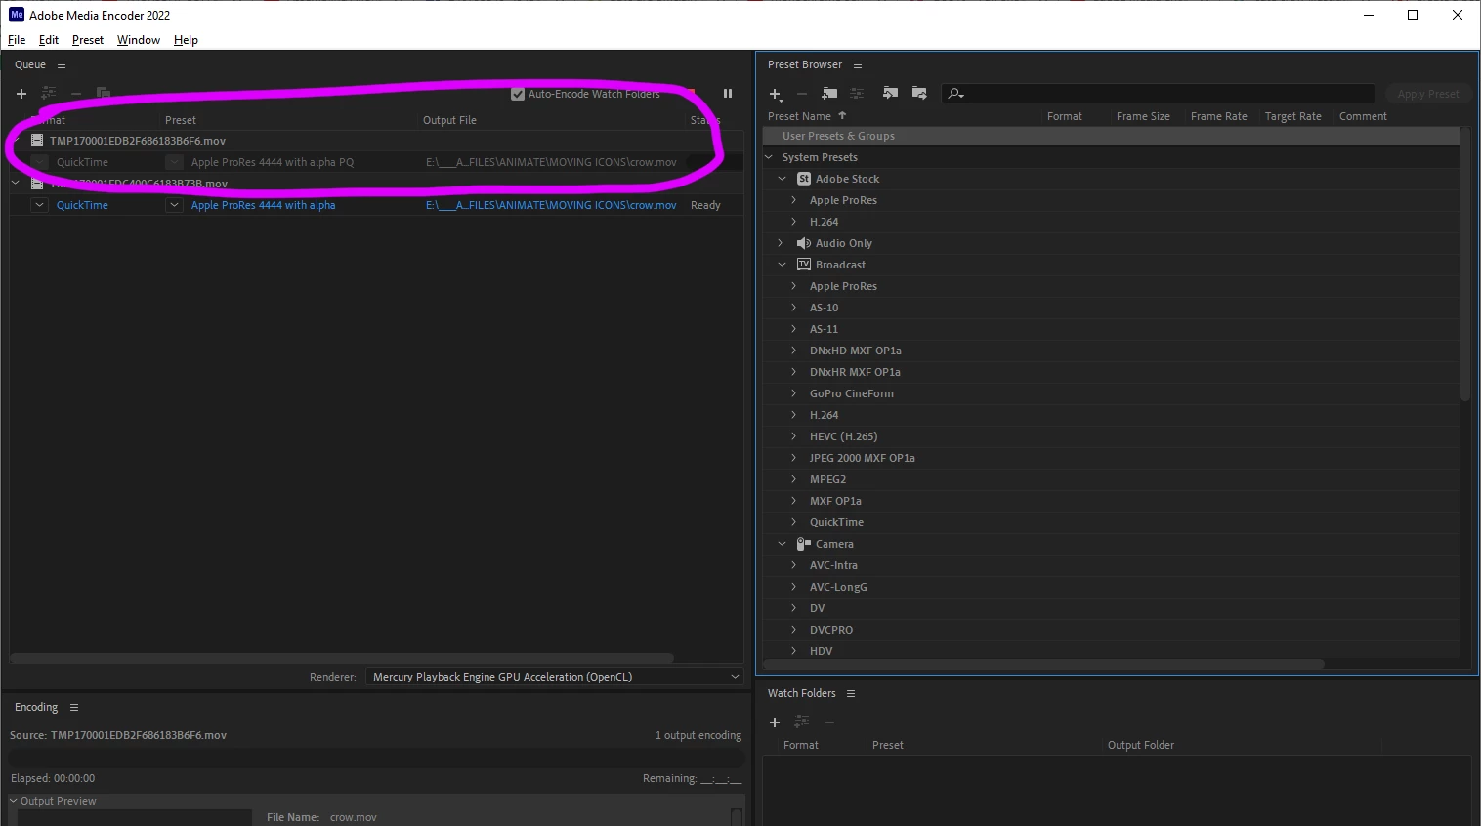Click blue Apple ProRes 4444 with alpha link
This screenshot has height=826, width=1481.
(x=263, y=205)
